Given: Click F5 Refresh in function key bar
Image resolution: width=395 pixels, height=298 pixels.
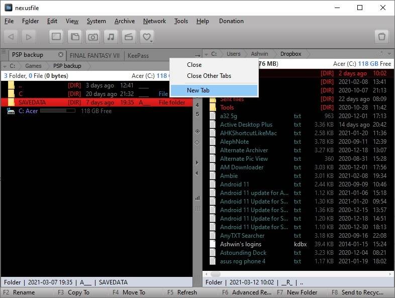Looking at the screenshot, I should pyautogui.click(x=182, y=292).
